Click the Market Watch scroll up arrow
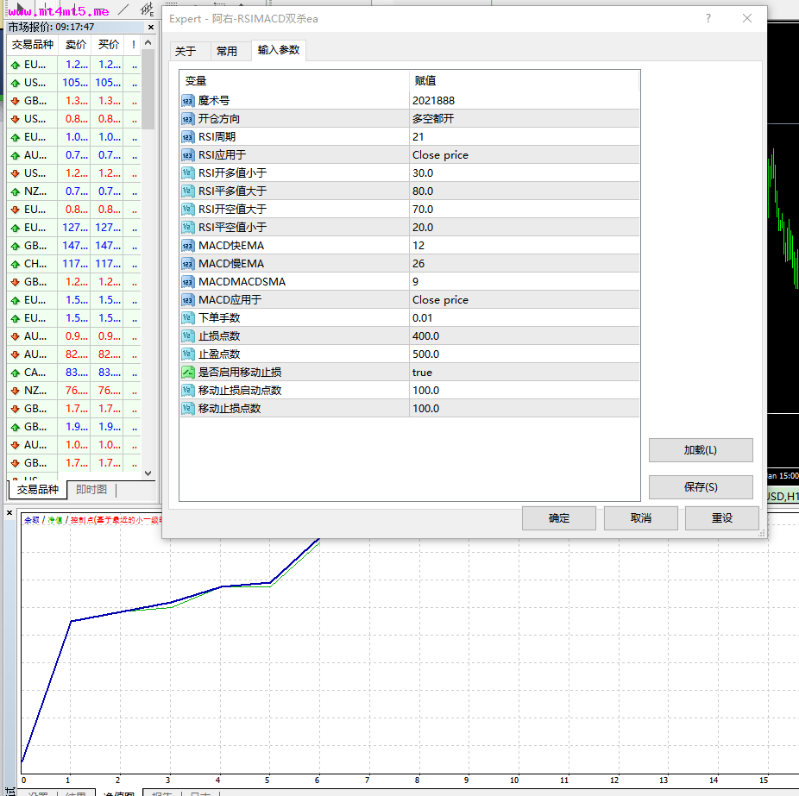 [x=148, y=43]
